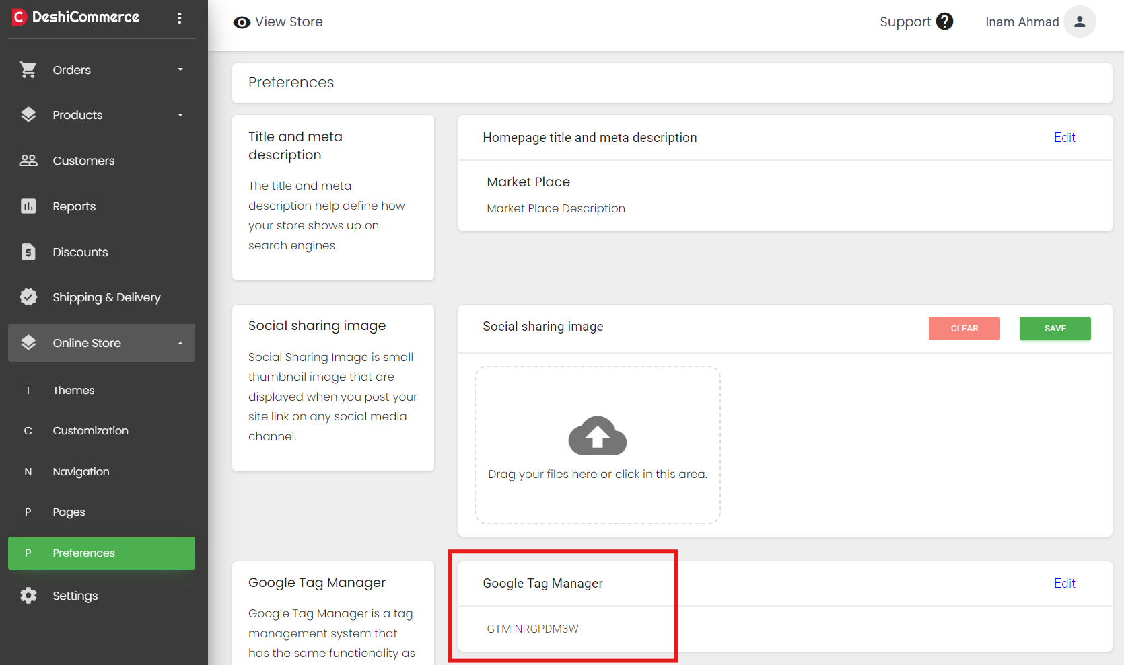Click the Inam Ahmad user name
The width and height of the screenshot is (1124, 665).
(x=1022, y=22)
